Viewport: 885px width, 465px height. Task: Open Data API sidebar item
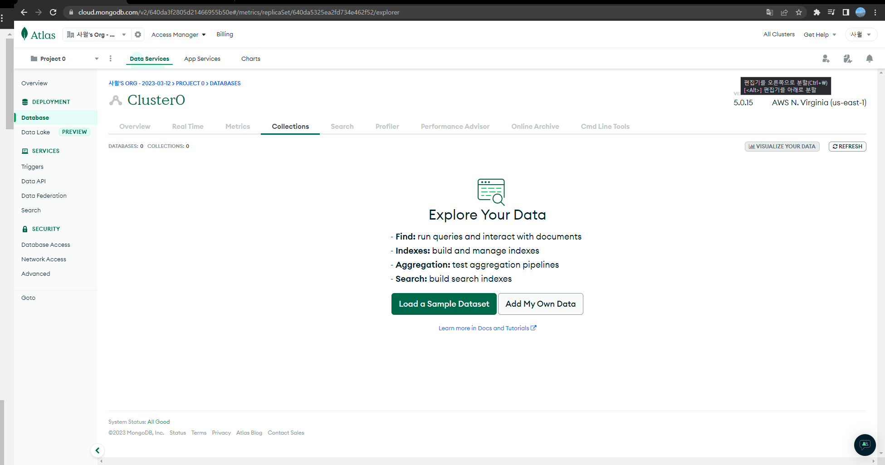click(x=34, y=181)
